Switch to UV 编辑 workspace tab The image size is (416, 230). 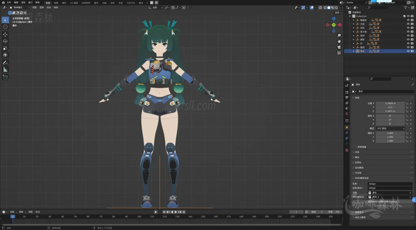[74, 3]
